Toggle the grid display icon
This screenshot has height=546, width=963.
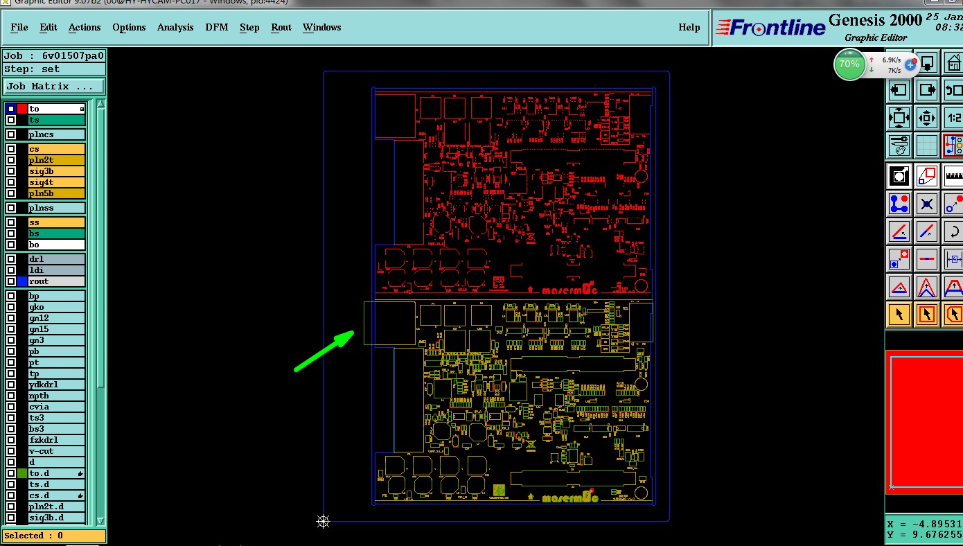click(927, 146)
